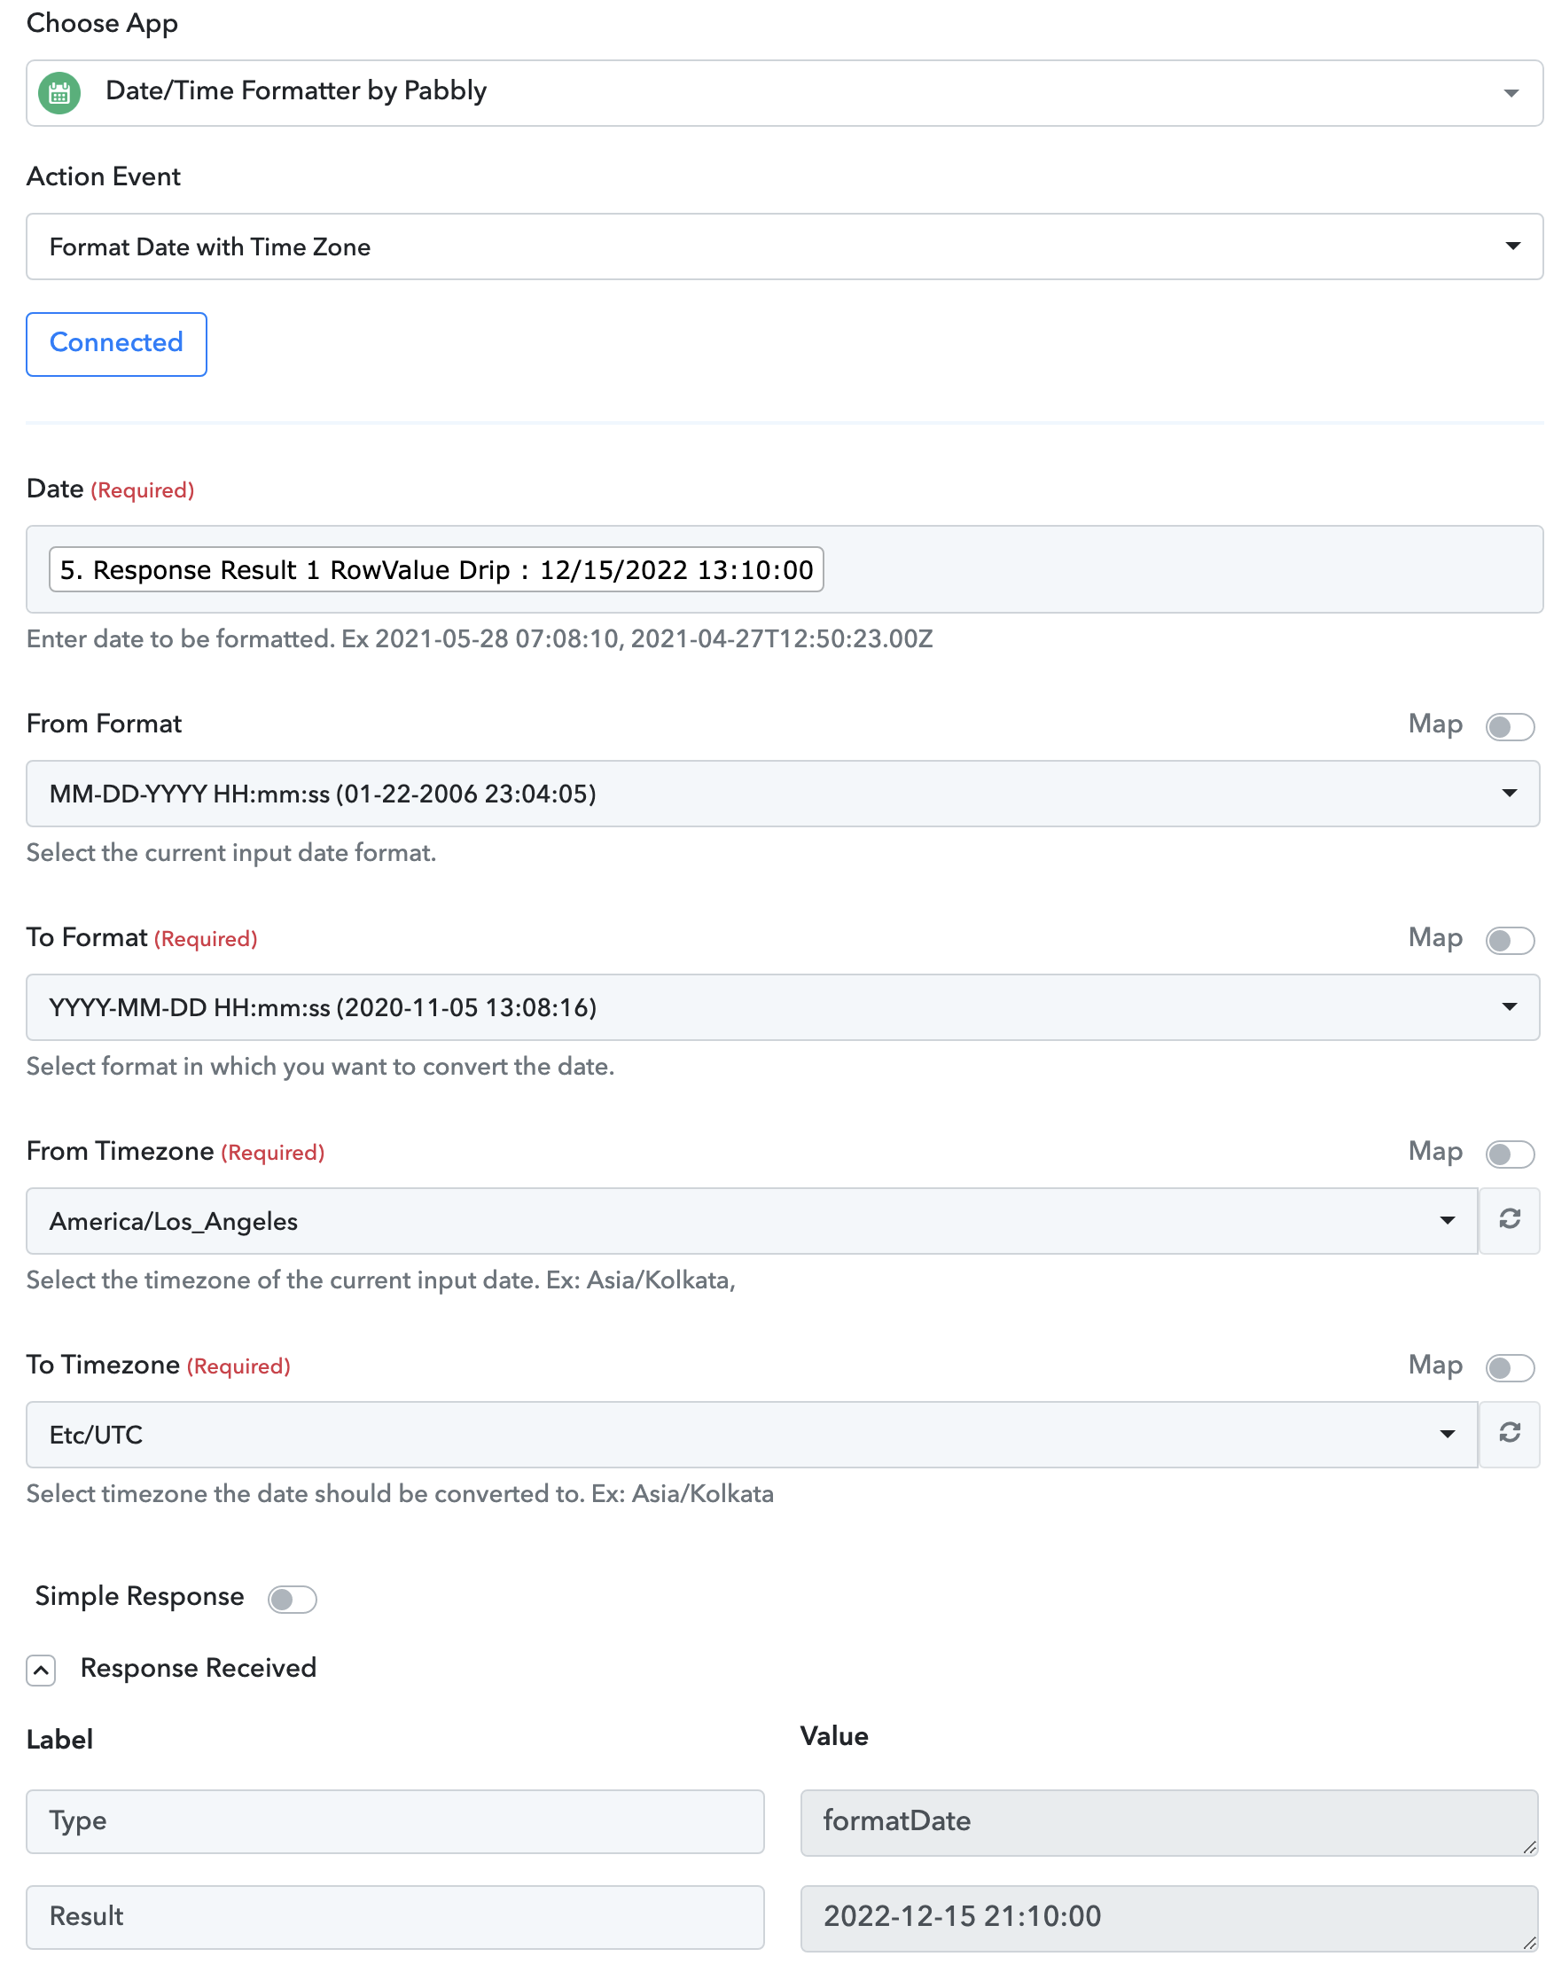Refresh the From Timezone list

pos(1510,1221)
